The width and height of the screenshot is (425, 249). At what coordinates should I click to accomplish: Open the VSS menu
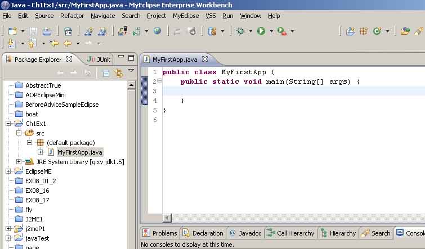(211, 16)
